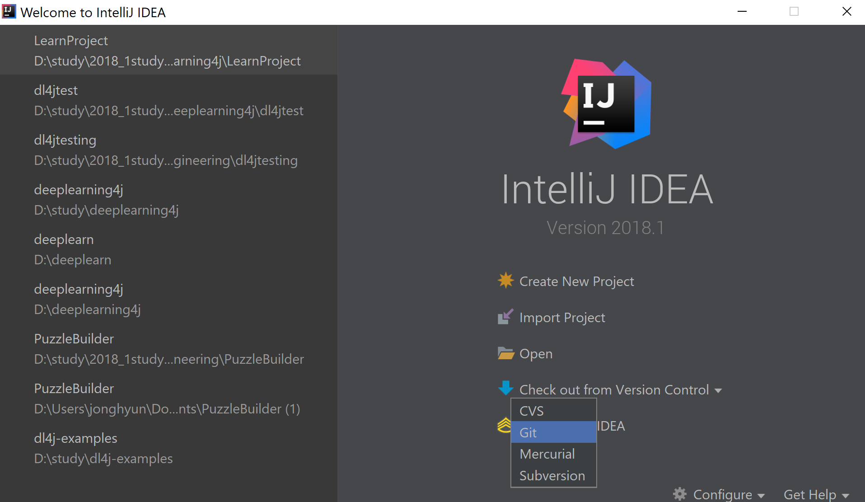The image size is (865, 502).
Task: Click the Configure gear icon
Action: (680, 494)
